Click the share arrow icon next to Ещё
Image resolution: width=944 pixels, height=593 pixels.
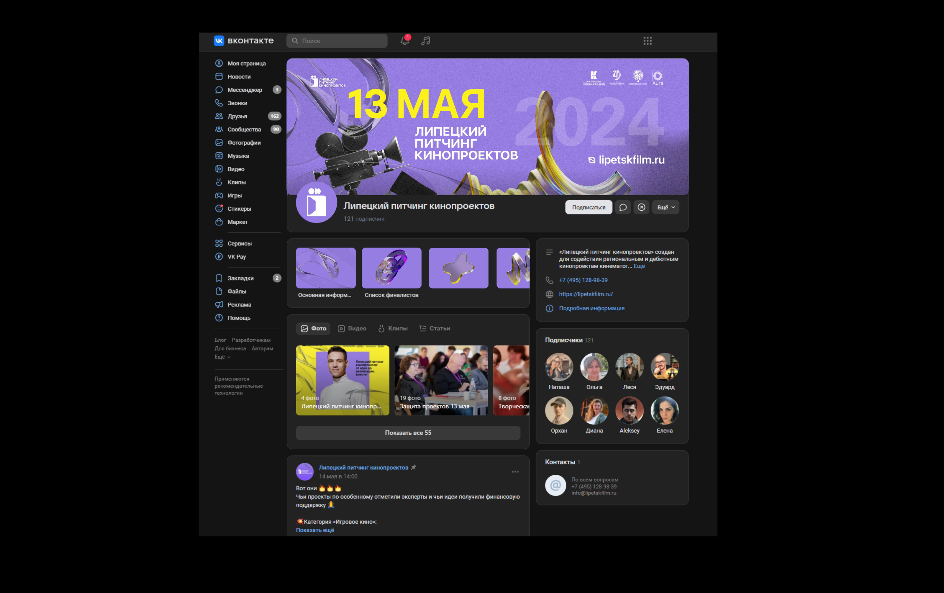[641, 207]
